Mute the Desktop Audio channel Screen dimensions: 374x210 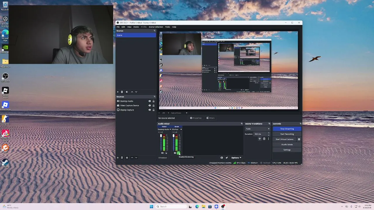[162, 153]
